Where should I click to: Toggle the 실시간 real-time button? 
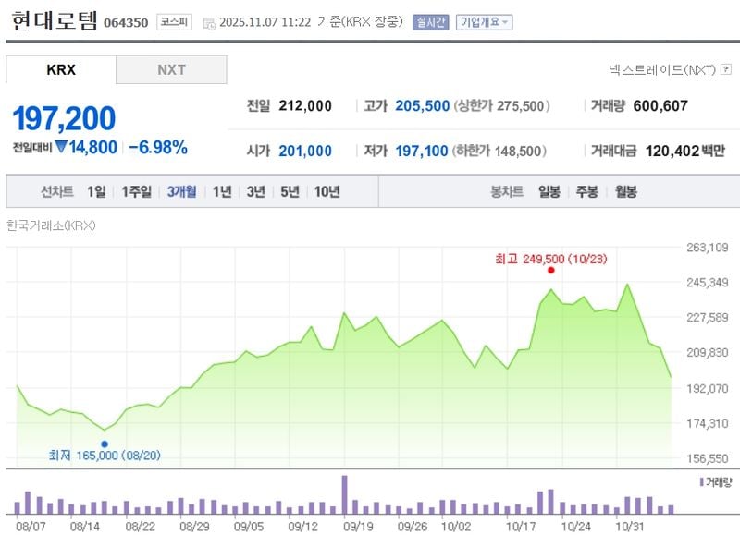coord(430,22)
